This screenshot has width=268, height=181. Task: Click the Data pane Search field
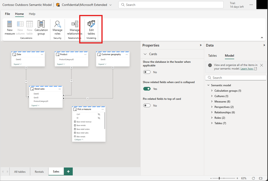tap(236, 78)
